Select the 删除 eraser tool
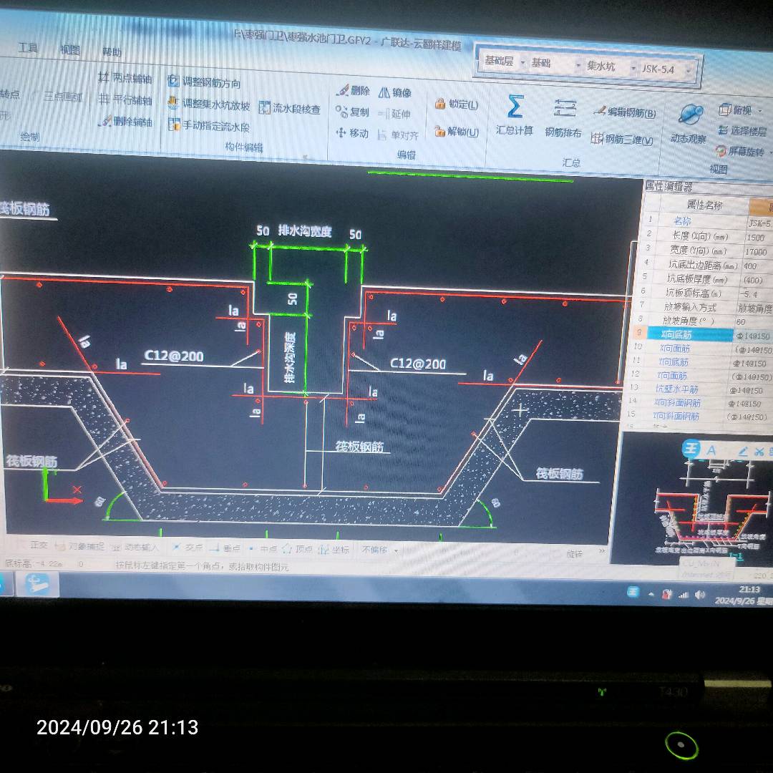Viewport: 773px width, 773px height. (x=353, y=90)
